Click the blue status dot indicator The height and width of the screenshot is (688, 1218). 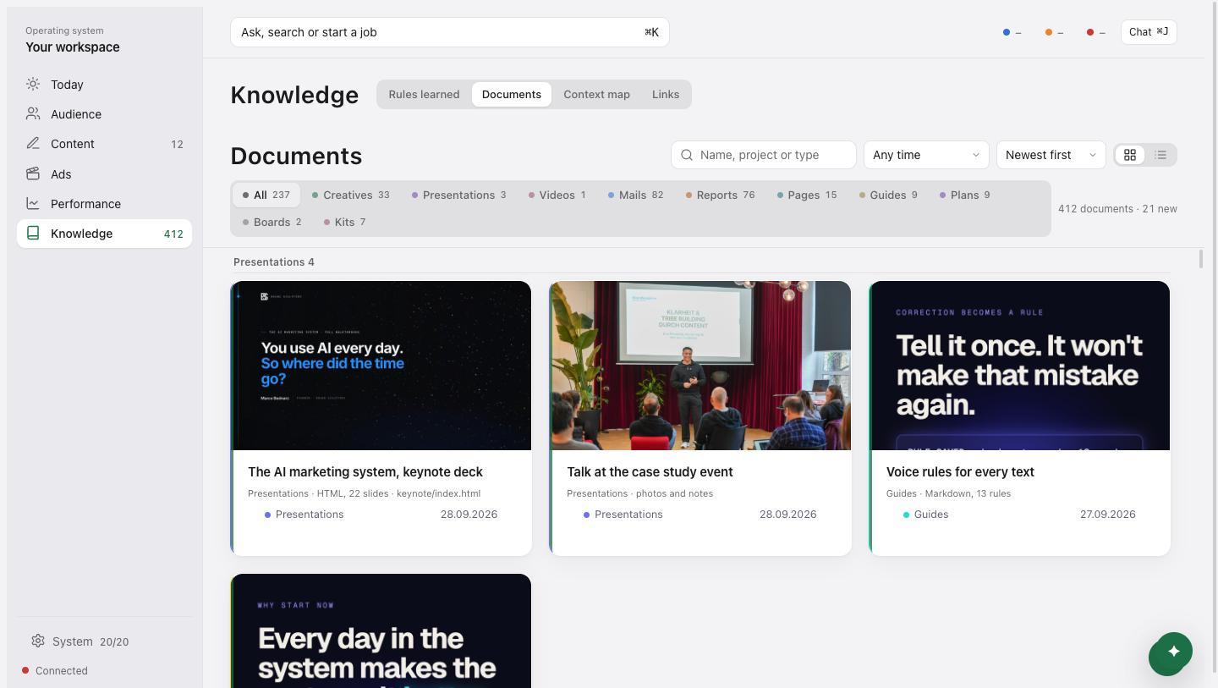tap(1007, 32)
